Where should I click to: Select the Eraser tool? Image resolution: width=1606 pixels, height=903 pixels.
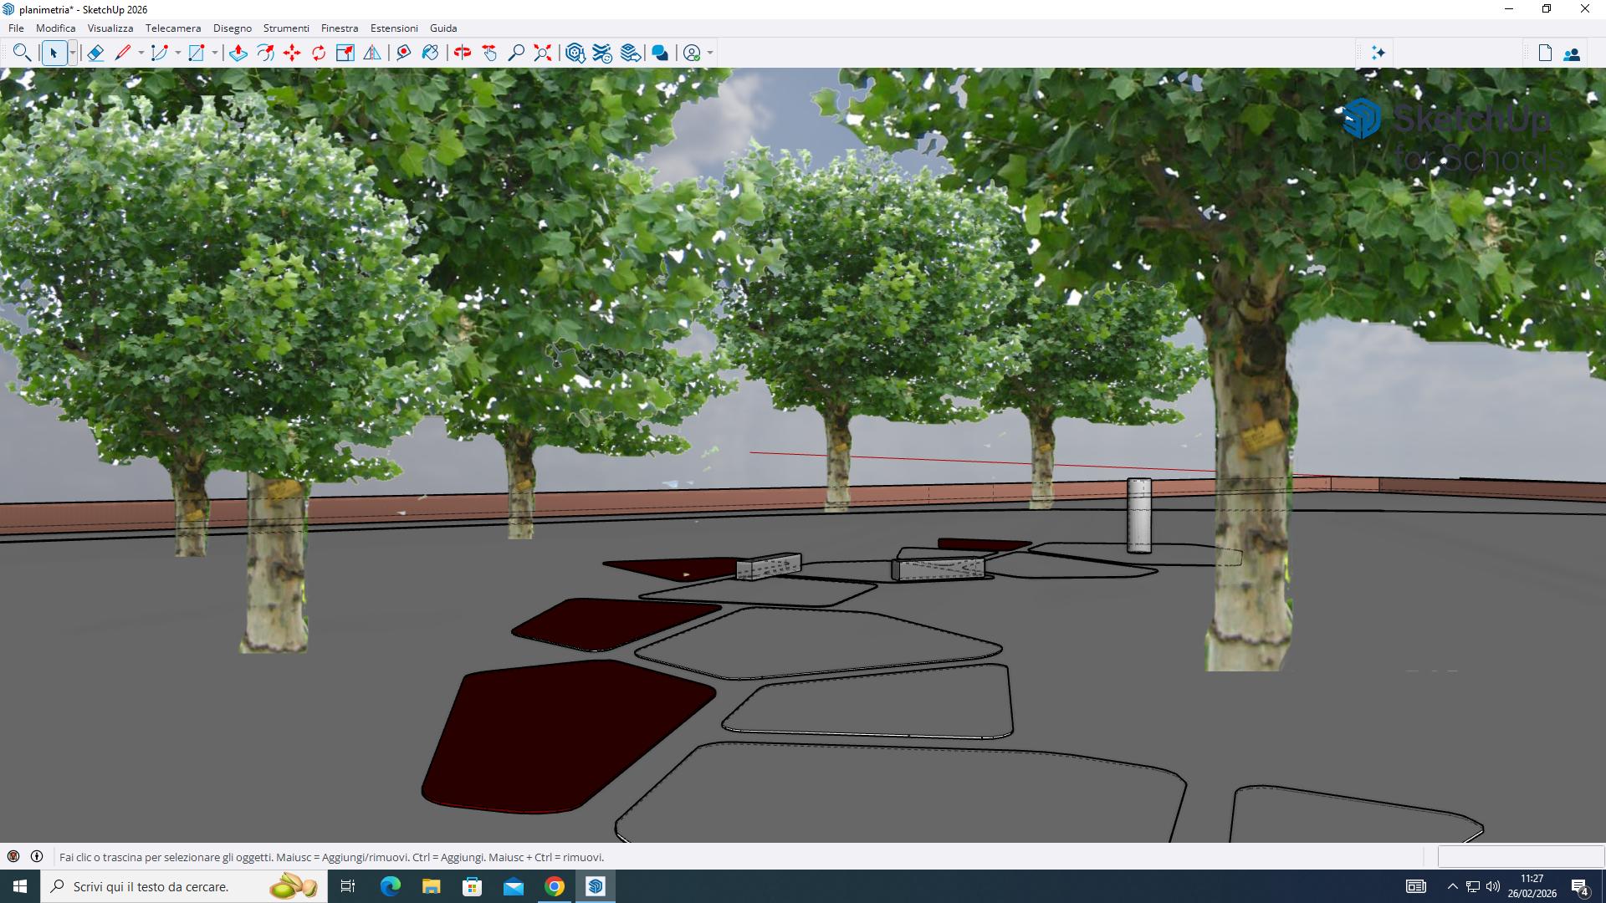point(95,53)
